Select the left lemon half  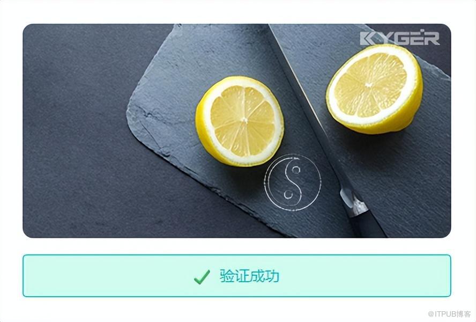click(x=240, y=121)
